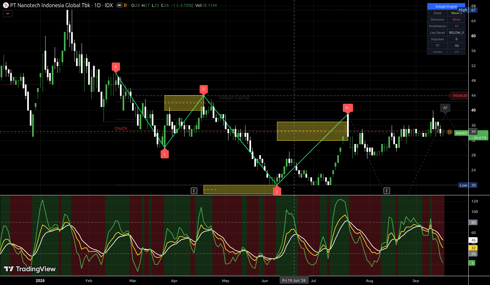Select the yellow zone box beneath wave 2
This screenshot has height=285, width=490.
184,103
